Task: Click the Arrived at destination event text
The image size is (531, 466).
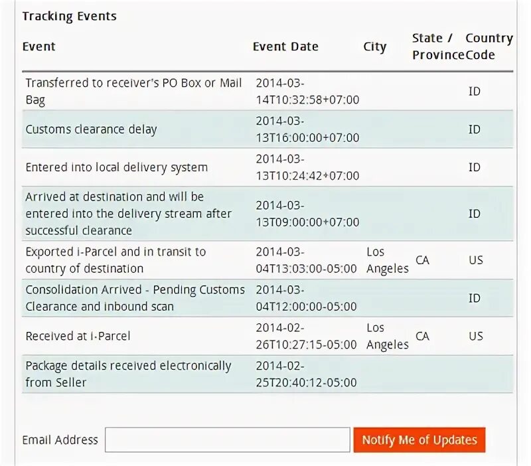Action: click(128, 214)
